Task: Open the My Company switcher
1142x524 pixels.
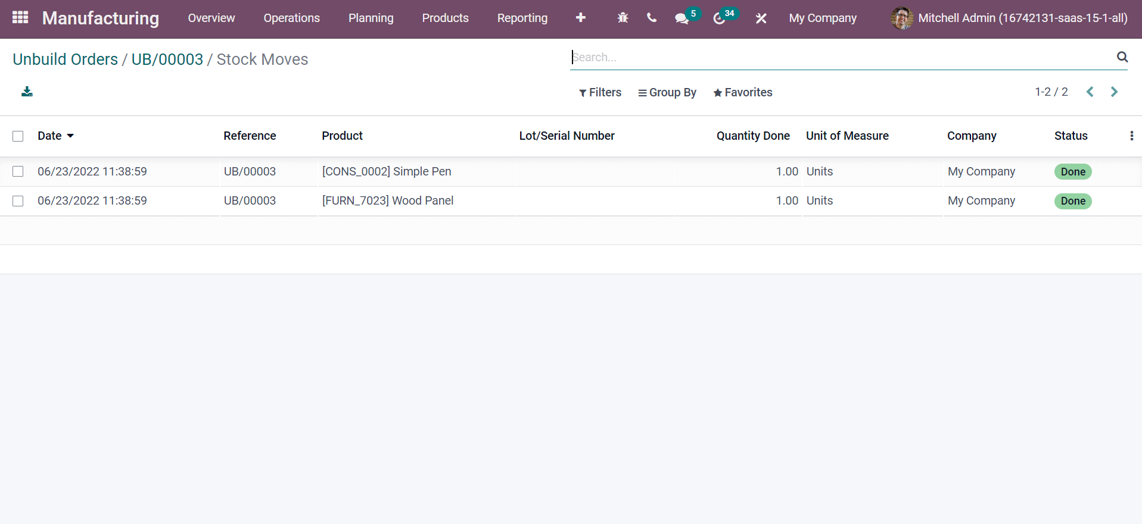Action: click(x=823, y=18)
